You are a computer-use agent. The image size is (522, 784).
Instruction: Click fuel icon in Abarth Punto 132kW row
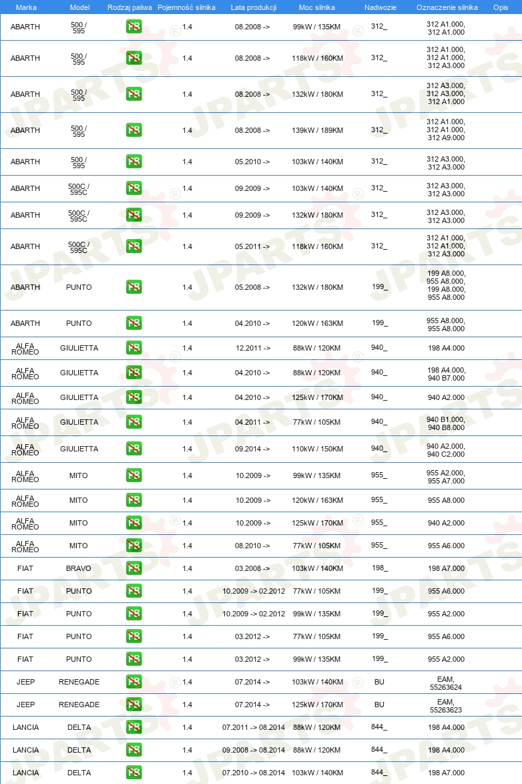[x=134, y=287]
